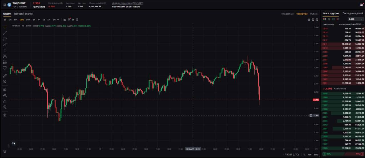The image size is (365, 158).
Task: Open the object tree layers icon
Action: [x=5, y=151]
